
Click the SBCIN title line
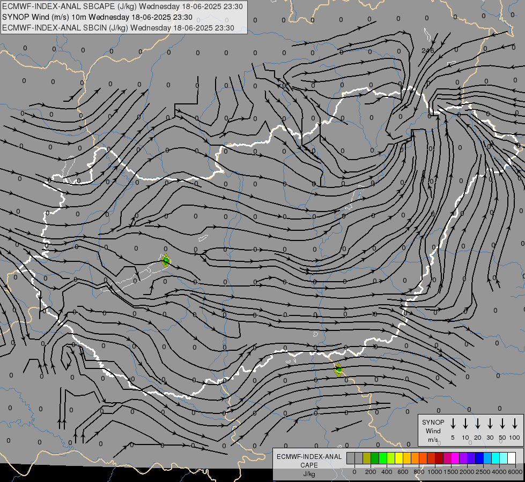click(x=118, y=28)
